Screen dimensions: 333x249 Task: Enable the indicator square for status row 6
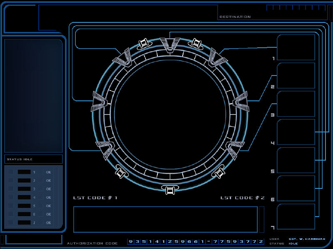[11, 214]
